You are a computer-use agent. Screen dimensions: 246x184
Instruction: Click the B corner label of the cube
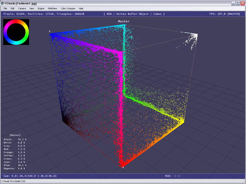(x=49, y=31)
